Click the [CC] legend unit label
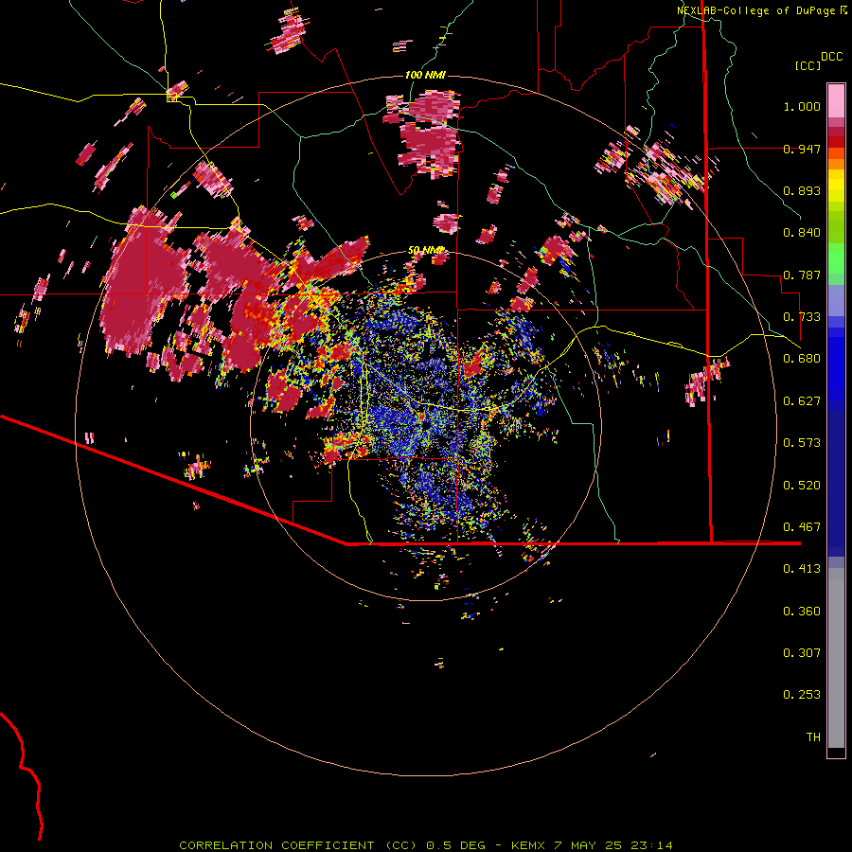The height and width of the screenshot is (852, 852). click(x=808, y=65)
